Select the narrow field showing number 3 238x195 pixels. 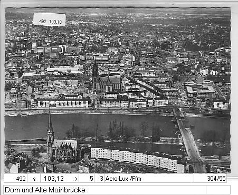[x=99, y=179]
